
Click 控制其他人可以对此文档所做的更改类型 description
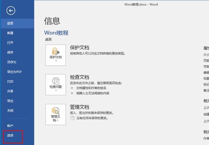coord(98,53)
